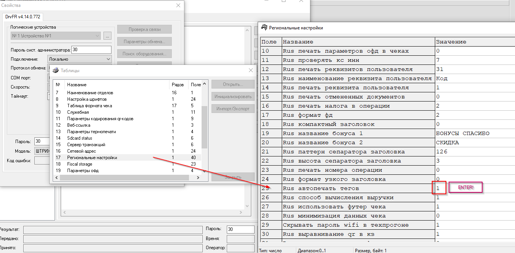Click the Открыть button in Таблицы
The height and width of the screenshot is (253, 515).
(232, 84)
